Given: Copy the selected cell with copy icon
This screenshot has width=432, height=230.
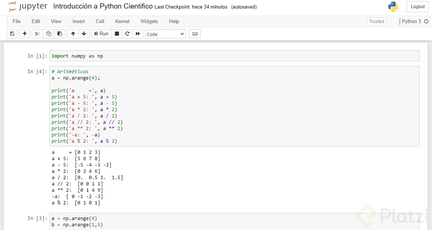Looking at the screenshot, I should click(x=48, y=33).
